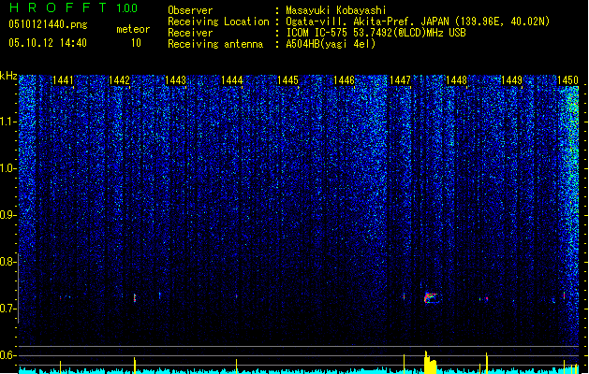This screenshot has width=589, height=374.
Task: Click the 0.6 frequency axis label
Action: tap(7, 355)
